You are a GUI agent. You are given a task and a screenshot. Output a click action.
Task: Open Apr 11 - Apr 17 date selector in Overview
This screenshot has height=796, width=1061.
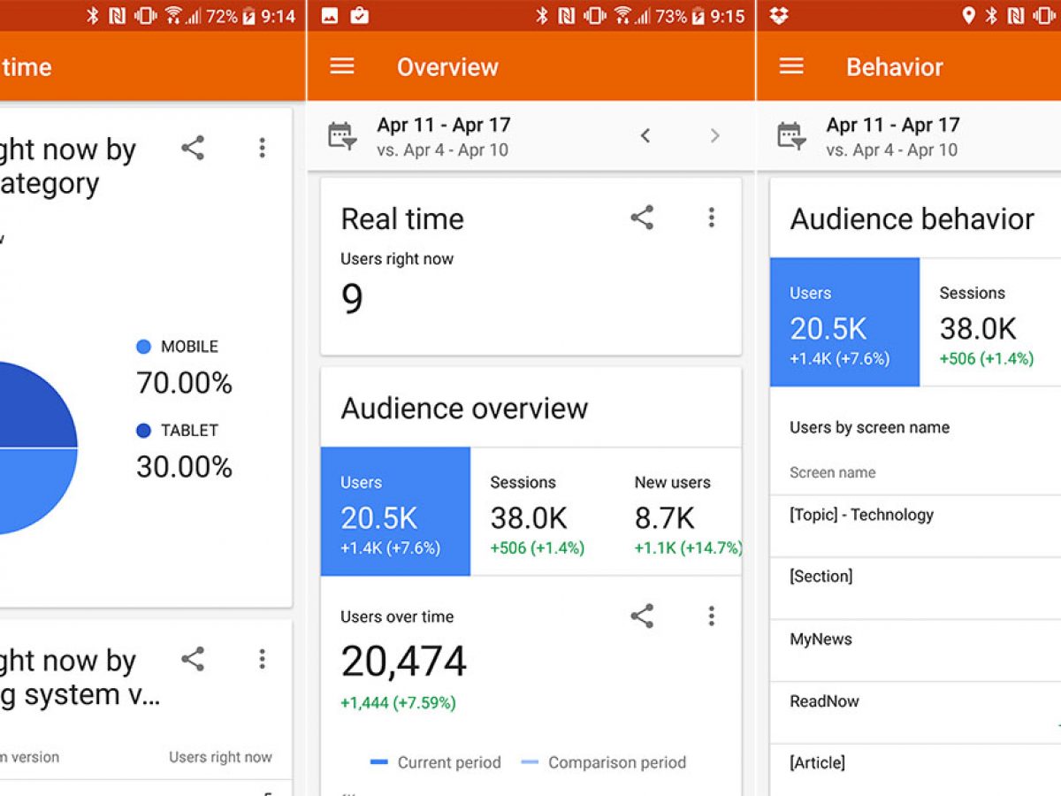click(444, 136)
